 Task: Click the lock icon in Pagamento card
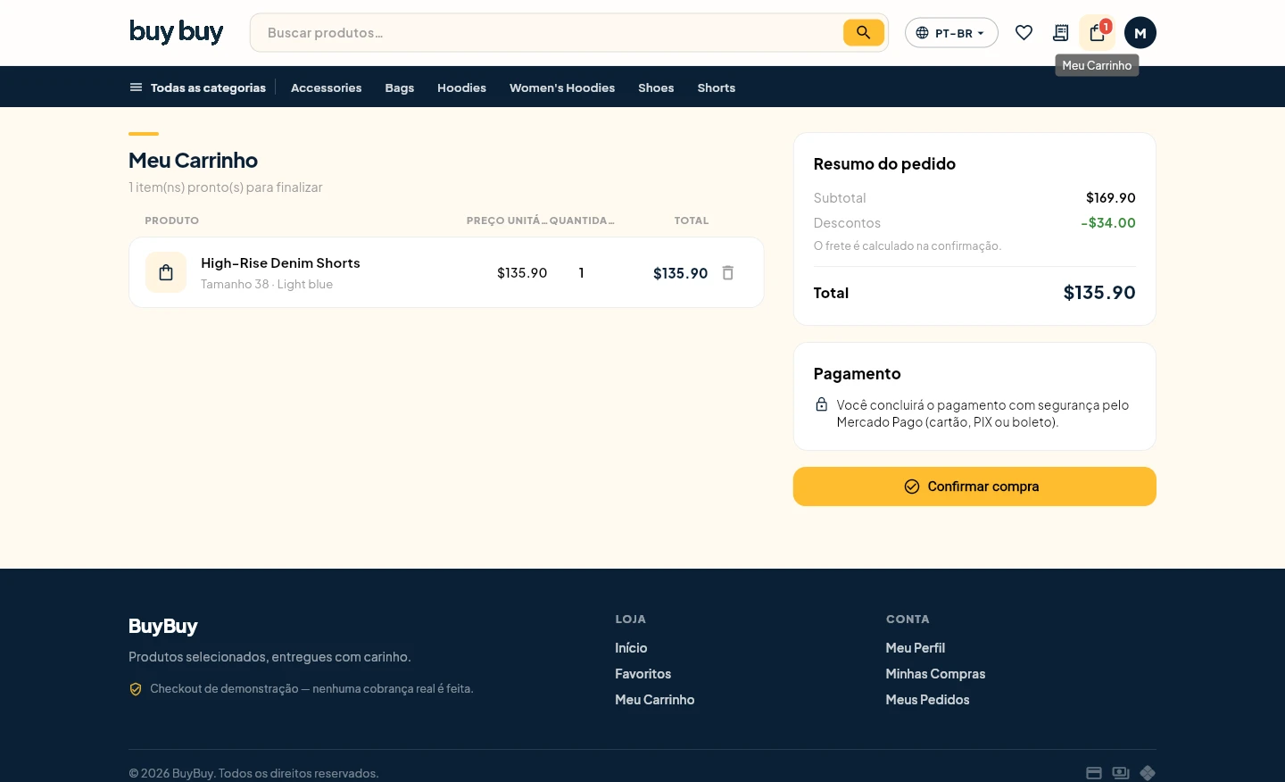[821, 404]
